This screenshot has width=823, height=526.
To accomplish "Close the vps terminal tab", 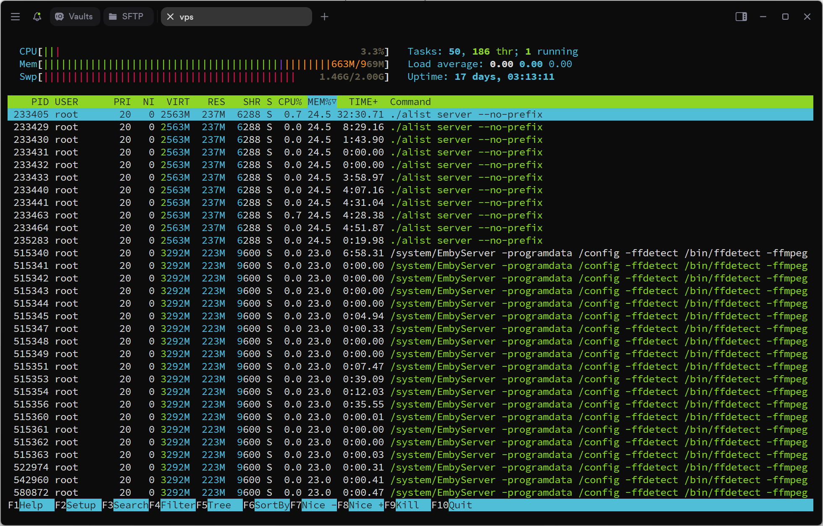I will point(170,17).
